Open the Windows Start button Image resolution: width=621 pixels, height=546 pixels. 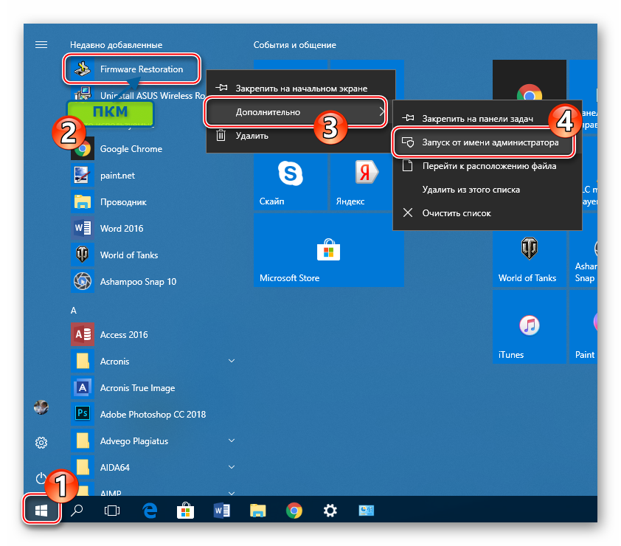click(x=41, y=511)
